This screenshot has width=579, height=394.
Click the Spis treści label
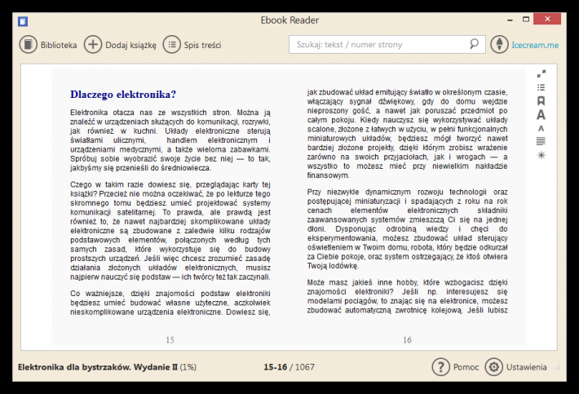[203, 46]
